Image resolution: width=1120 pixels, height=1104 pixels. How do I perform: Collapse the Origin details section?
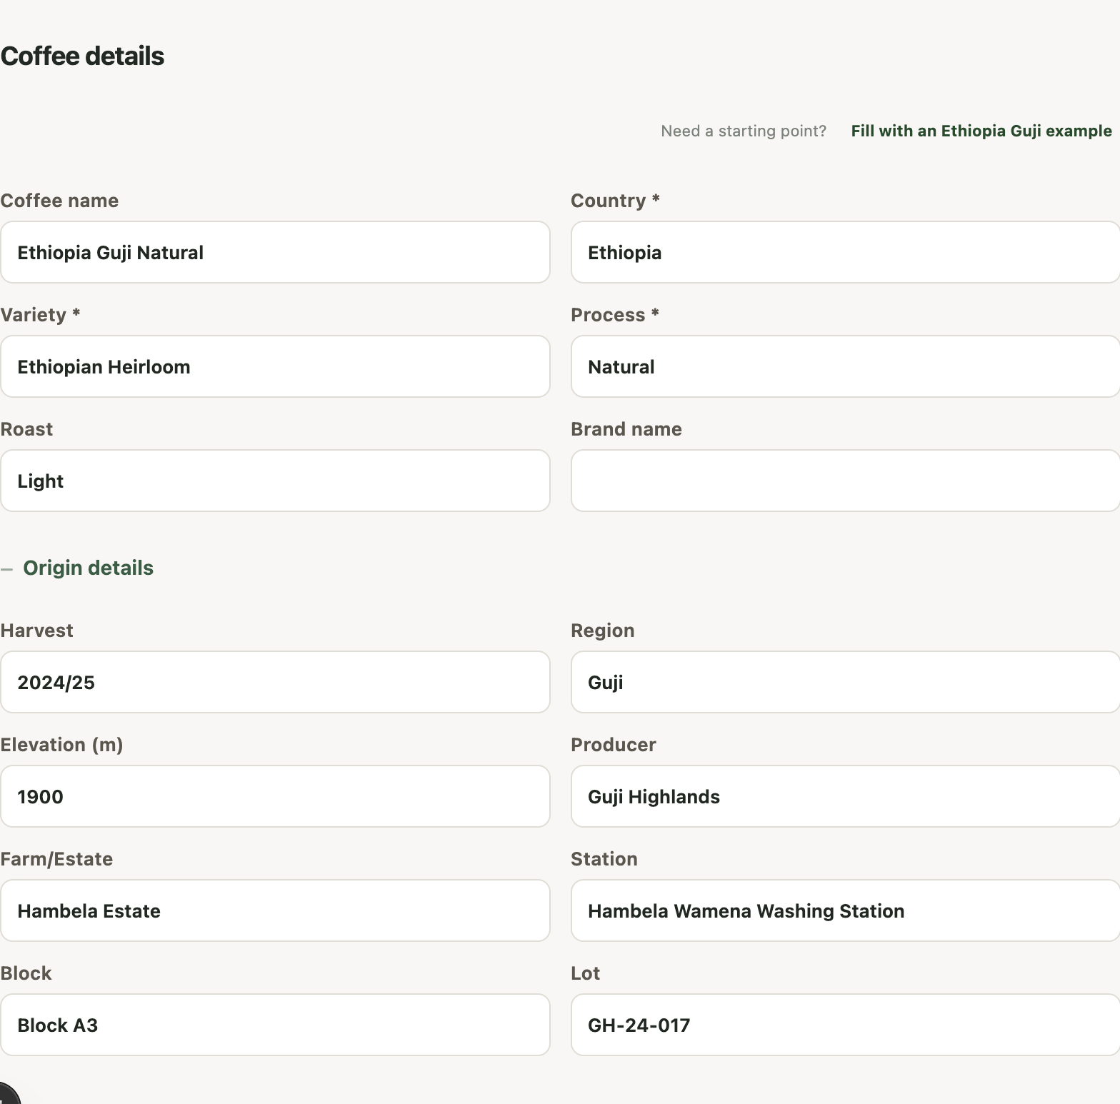coord(77,568)
